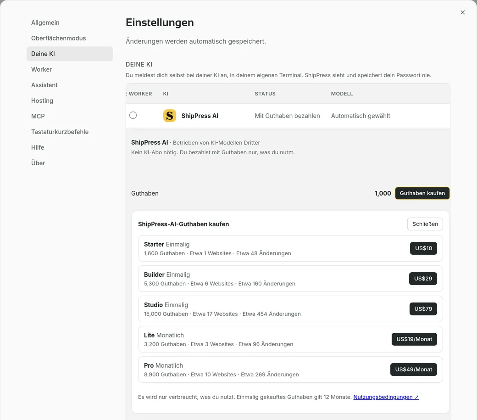Click the 'Builder Einmalig' plan title
Image resolution: width=477 pixels, height=420 pixels.
(166, 274)
